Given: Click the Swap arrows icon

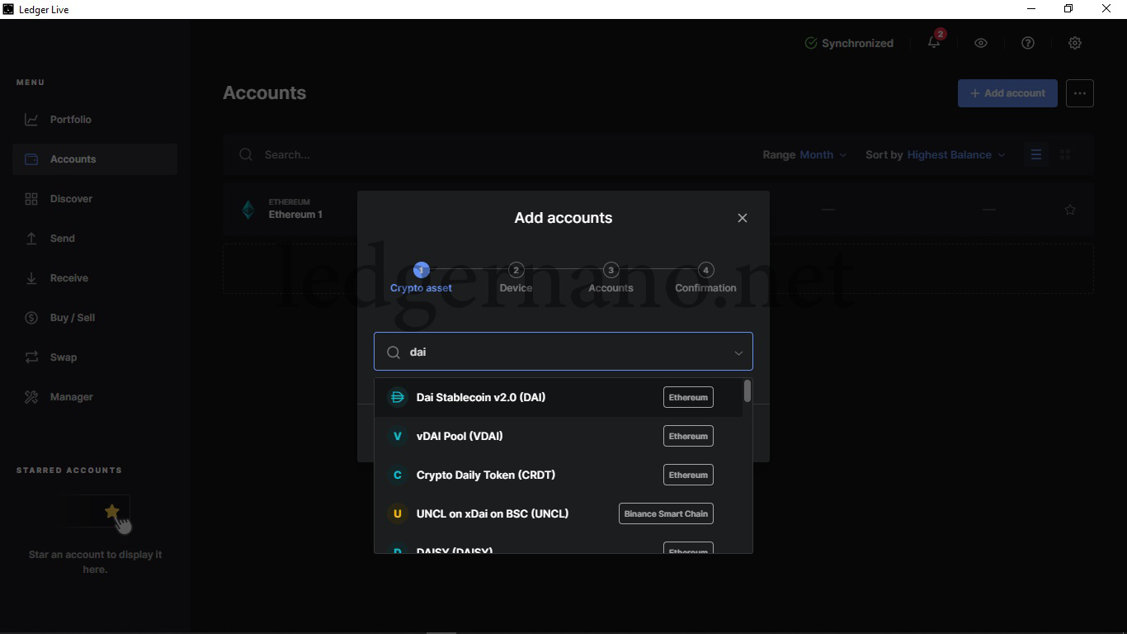Looking at the screenshot, I should point(31,357).
